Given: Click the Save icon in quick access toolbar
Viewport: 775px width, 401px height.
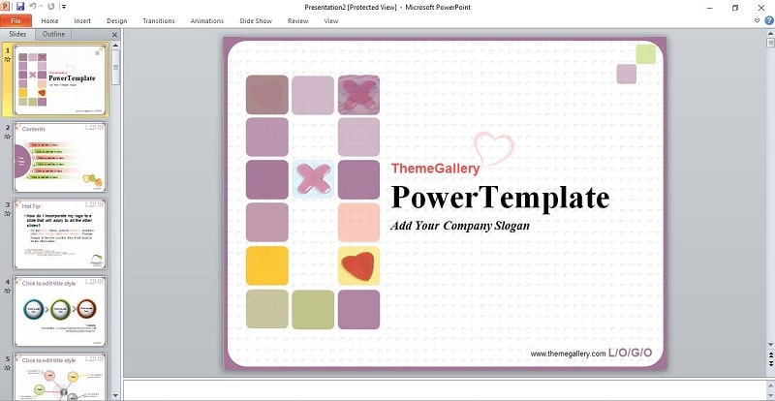Looking at the screenshot, I should click(20, 7).
